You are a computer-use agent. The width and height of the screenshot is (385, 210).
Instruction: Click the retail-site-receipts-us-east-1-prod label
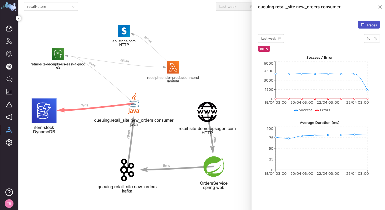tap(58, 64)
